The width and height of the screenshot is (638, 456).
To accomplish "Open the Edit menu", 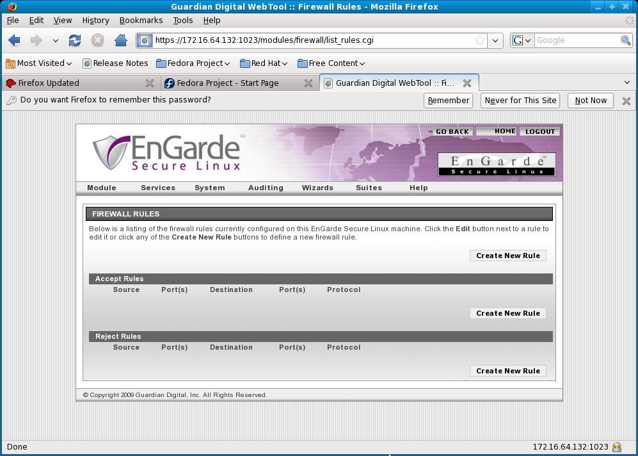I will (36, 20).
